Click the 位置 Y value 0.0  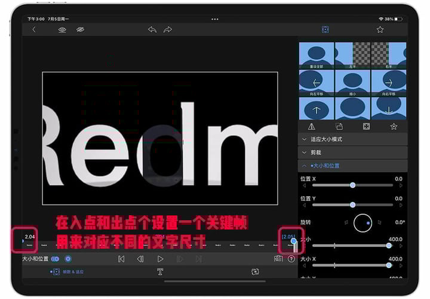click(398, 198)
